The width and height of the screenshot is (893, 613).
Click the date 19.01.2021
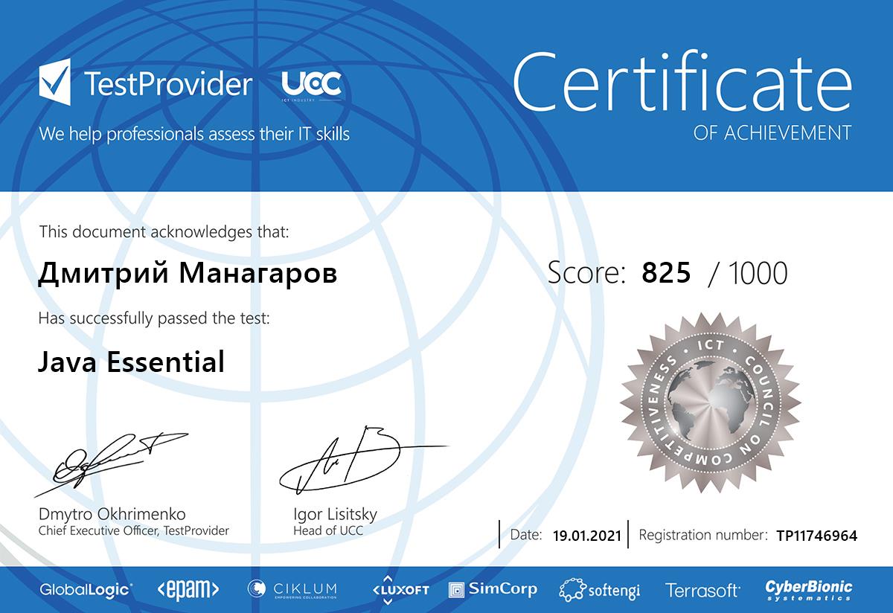pos(587,536)
